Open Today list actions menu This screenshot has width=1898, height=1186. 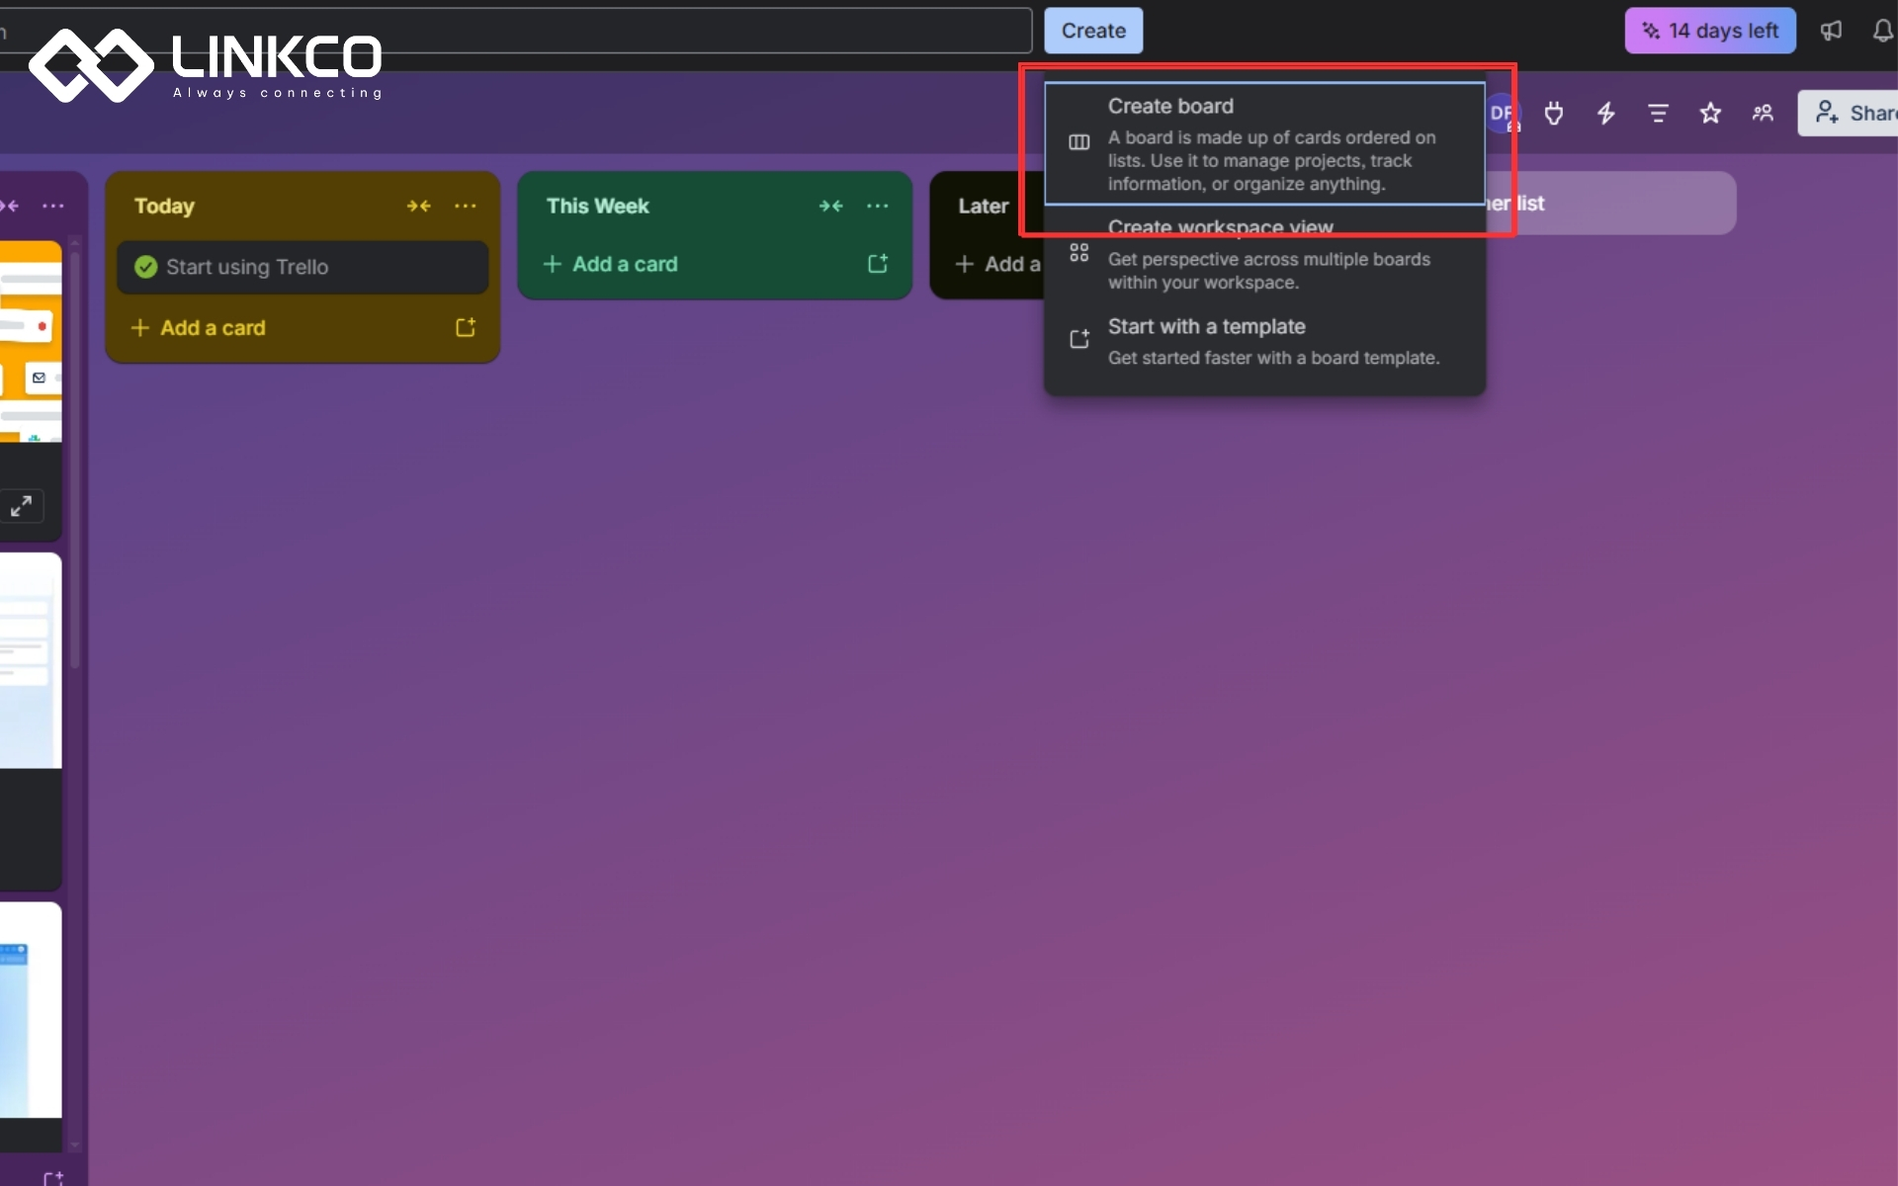pos(465,206)
